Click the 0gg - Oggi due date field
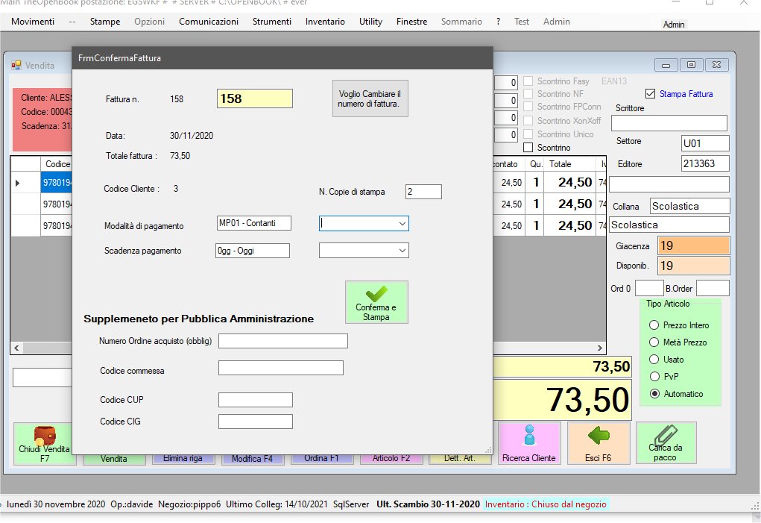 pos(253,251)
